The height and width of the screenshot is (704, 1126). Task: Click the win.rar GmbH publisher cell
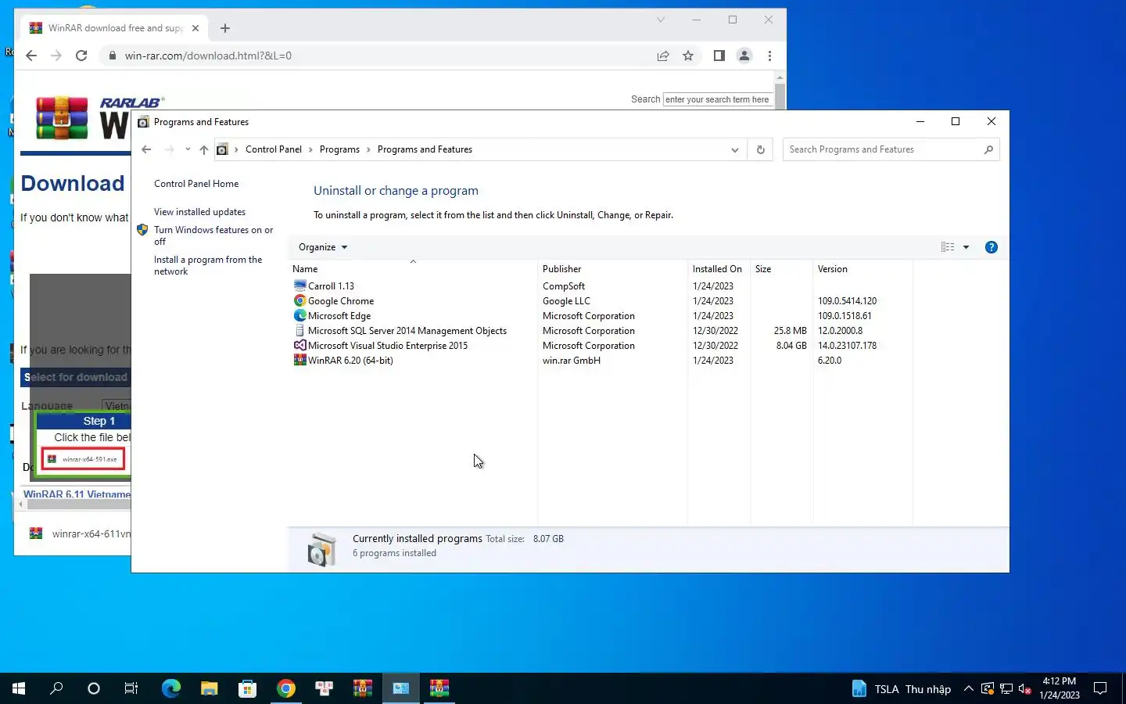[x=572, y=361]
